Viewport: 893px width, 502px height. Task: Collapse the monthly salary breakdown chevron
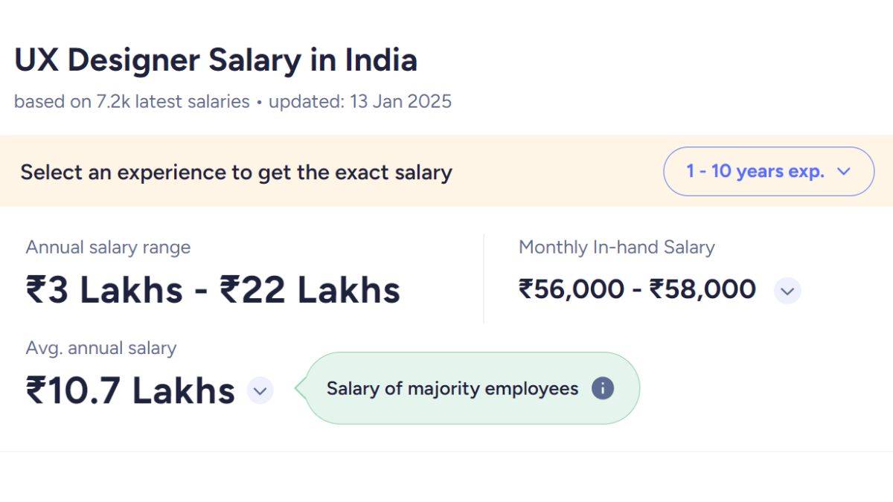pyautogui.click(x=788, y=292)
